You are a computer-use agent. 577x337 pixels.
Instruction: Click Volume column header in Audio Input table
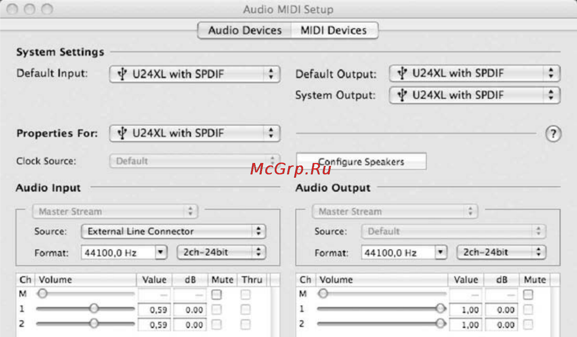pyautogui.click(x=85, y=280)
